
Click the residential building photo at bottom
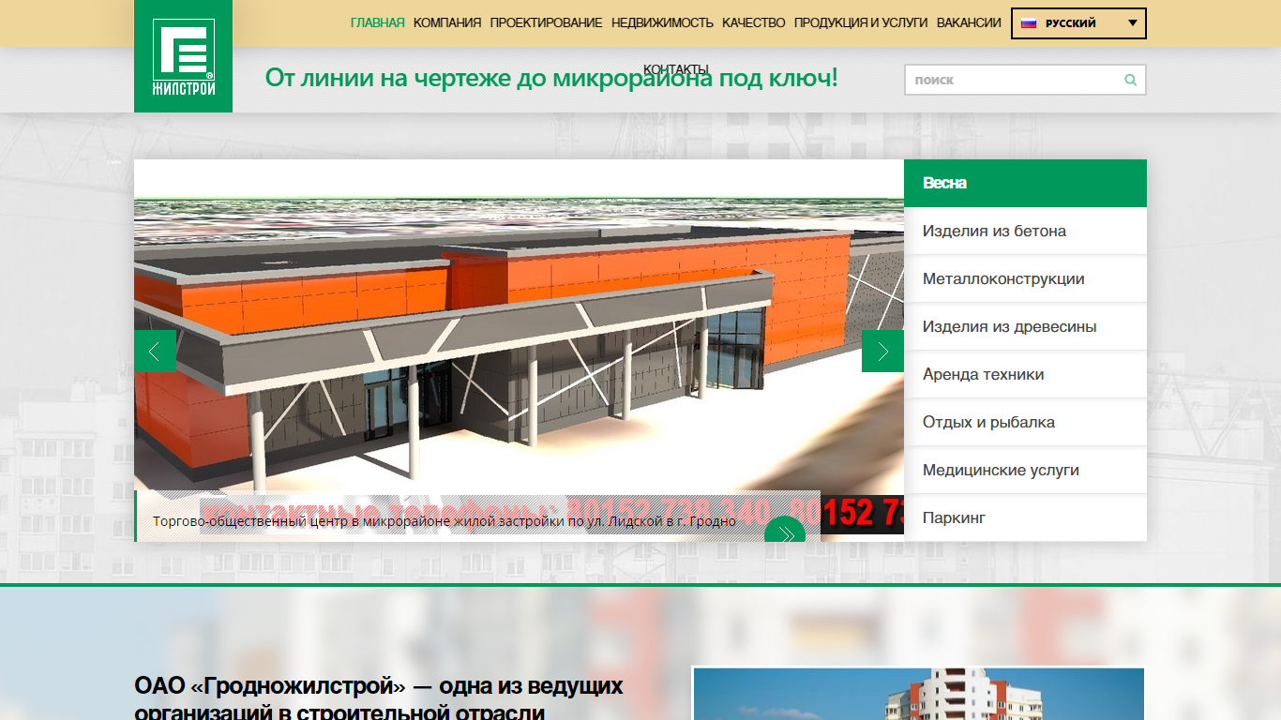click(x=918, y=694)
